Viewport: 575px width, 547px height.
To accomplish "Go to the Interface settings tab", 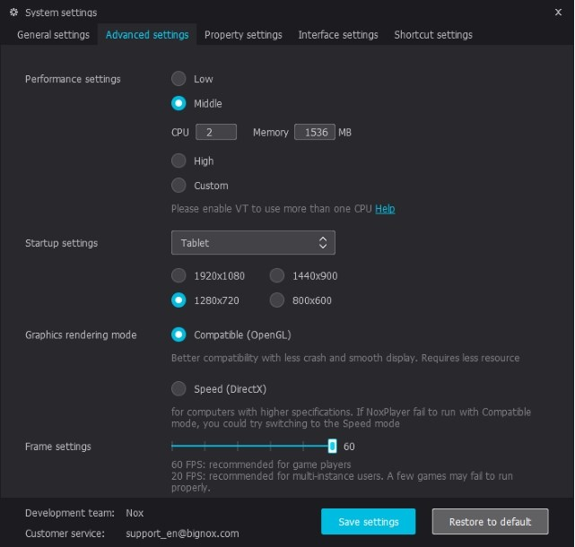I will pyautogui.click(x=338, y=35).
